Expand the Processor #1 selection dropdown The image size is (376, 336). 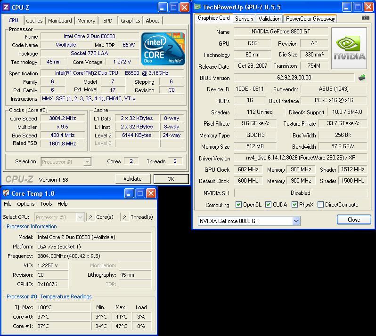(x=87, y=161)
